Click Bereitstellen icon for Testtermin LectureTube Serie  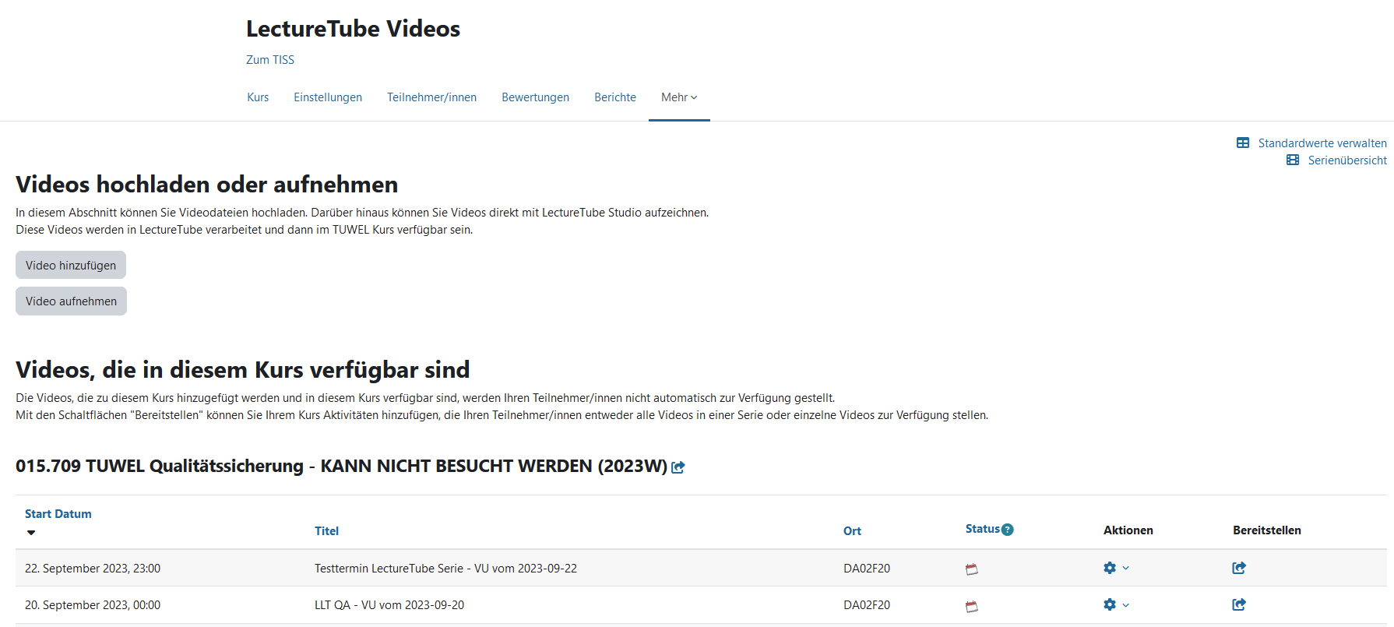(1239, 568)
